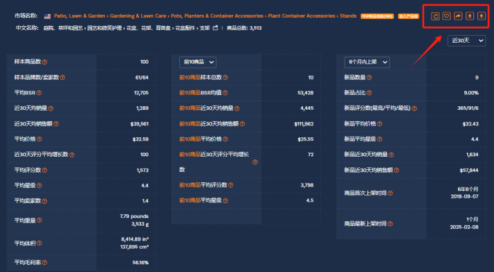Click the help icon next to 平均BSR
494x272 pixels.
pyautogui.click(x=39, y=93)
